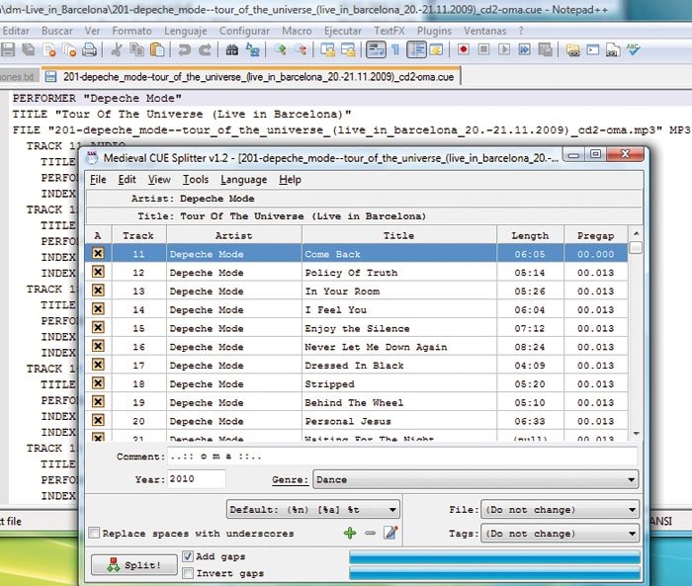Click the Print icon in Notepad++ toolbar
Image resolution: width=692 pixels, height=586 pixels.
tap(89, 49)
